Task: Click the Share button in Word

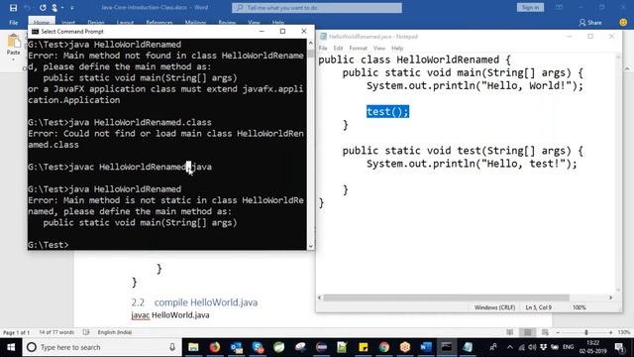Action: click(590, 23)
